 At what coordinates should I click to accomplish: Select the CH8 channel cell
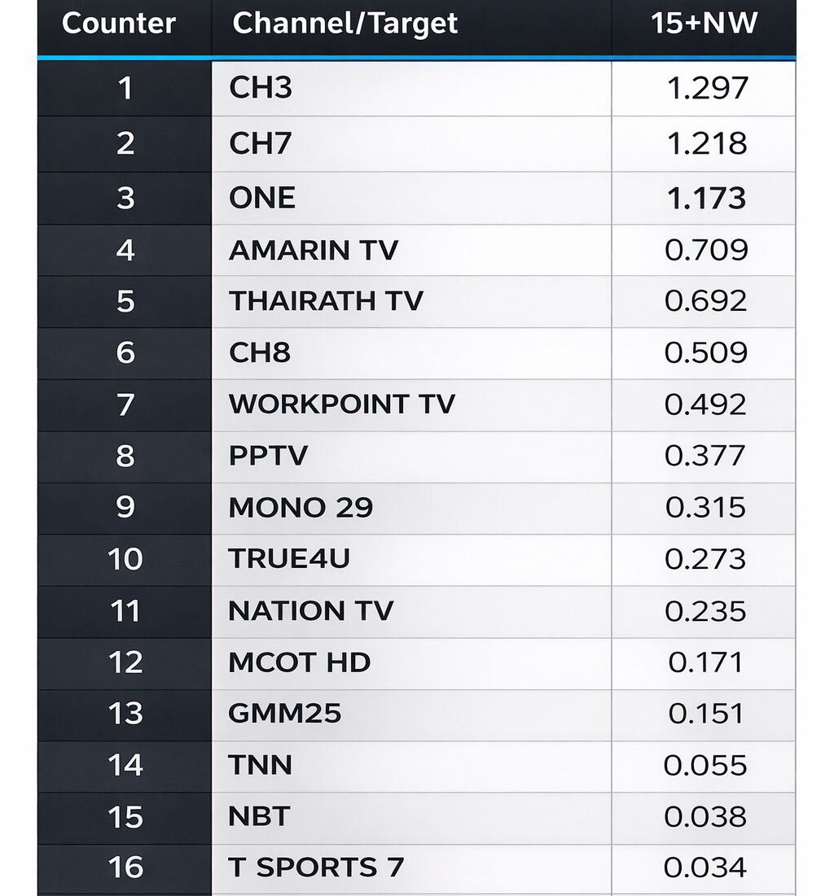(260, 352)
